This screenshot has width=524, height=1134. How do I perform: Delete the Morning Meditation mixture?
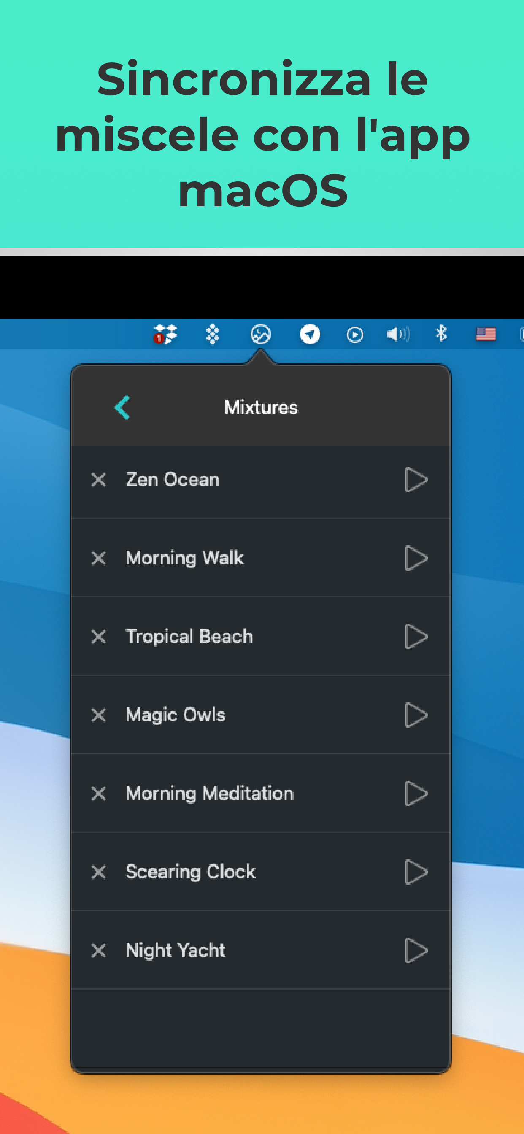[99, 794]
